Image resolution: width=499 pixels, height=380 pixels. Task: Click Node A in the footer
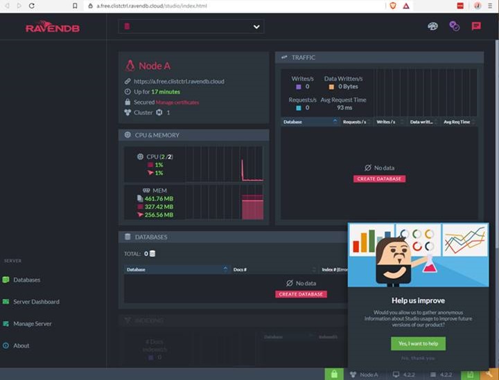364,375
